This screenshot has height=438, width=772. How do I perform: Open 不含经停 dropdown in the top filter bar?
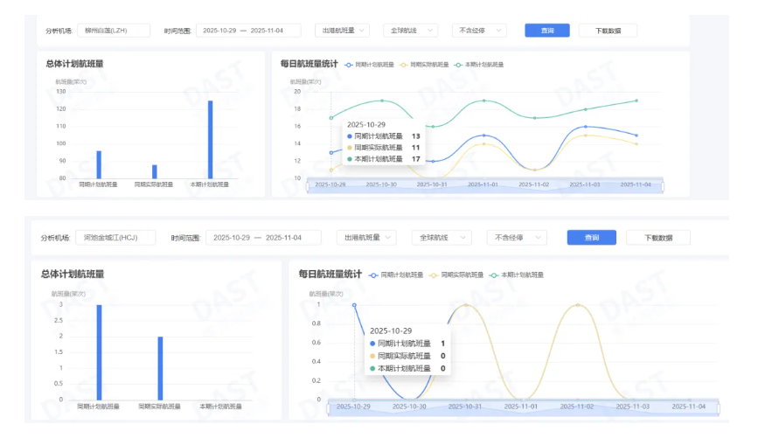click(479, 31)
